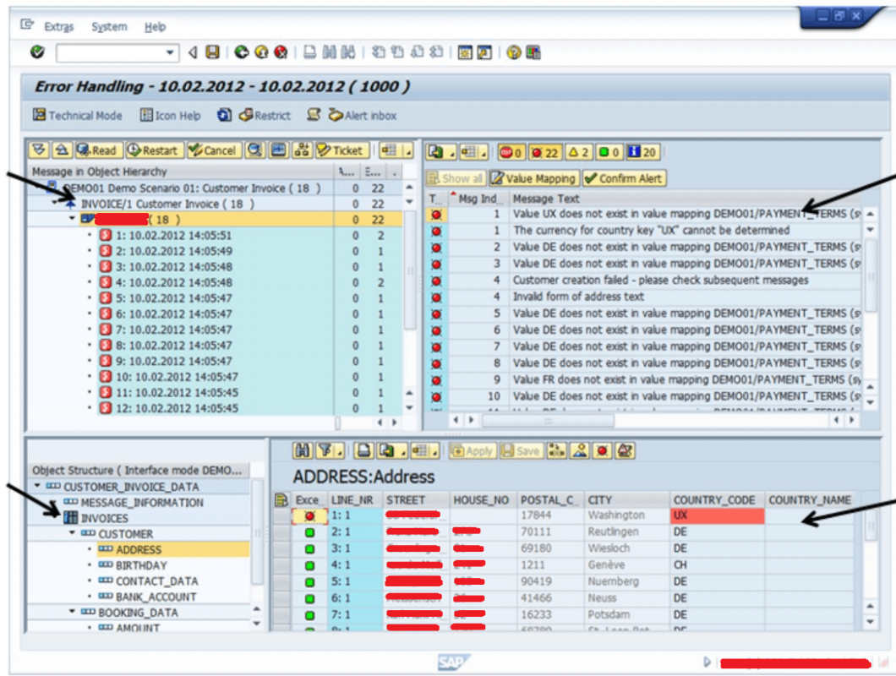
Task: Click the Read toolbar icon
Action: [96, 151]
